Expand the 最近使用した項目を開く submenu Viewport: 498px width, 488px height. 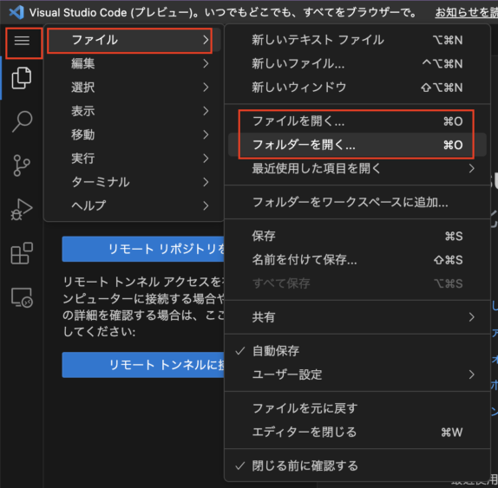pos(357,168)
